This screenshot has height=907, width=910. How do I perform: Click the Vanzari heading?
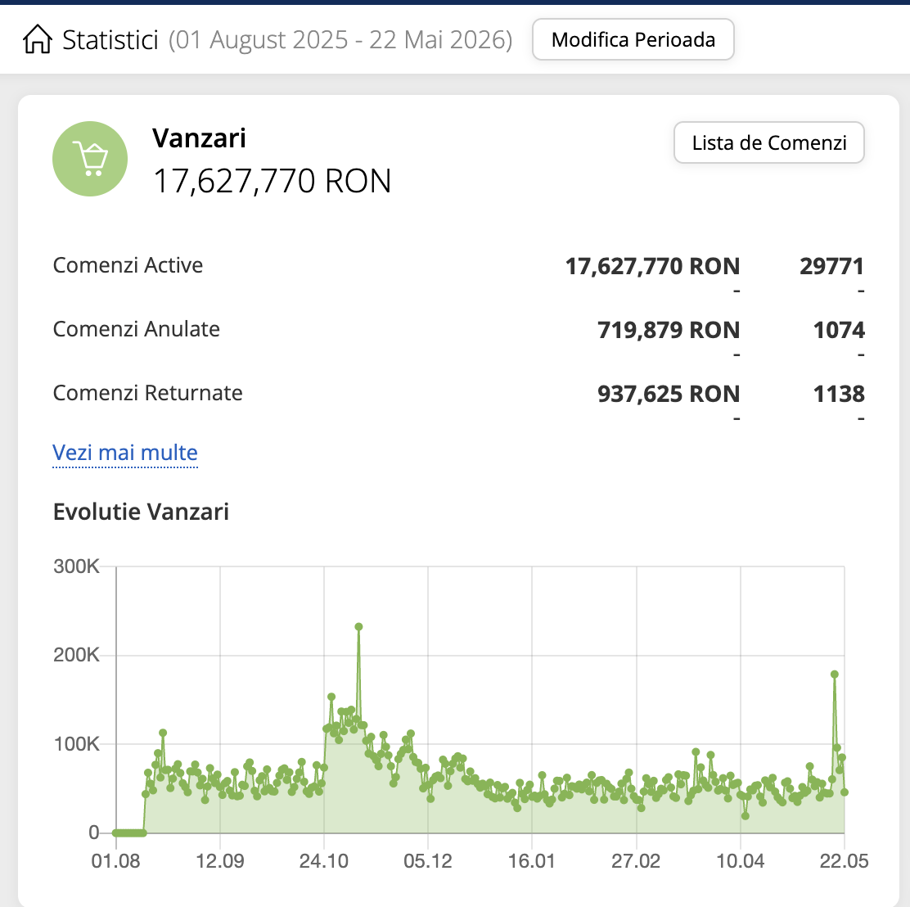[x=199, y=138]
